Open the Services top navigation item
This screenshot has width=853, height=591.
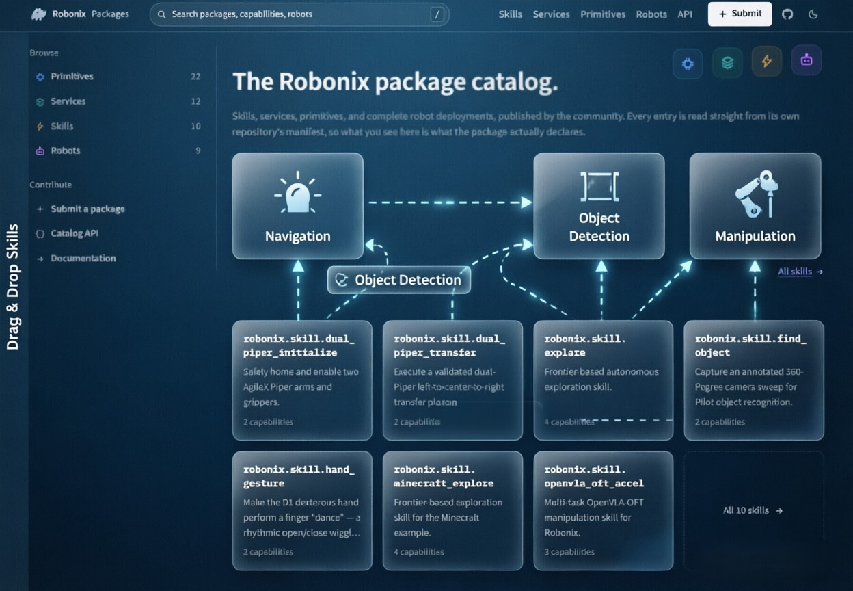coord(551,14)
